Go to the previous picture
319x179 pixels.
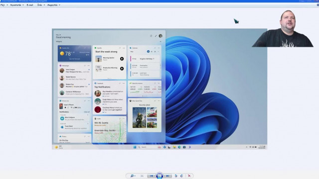(x=152, y=176)
